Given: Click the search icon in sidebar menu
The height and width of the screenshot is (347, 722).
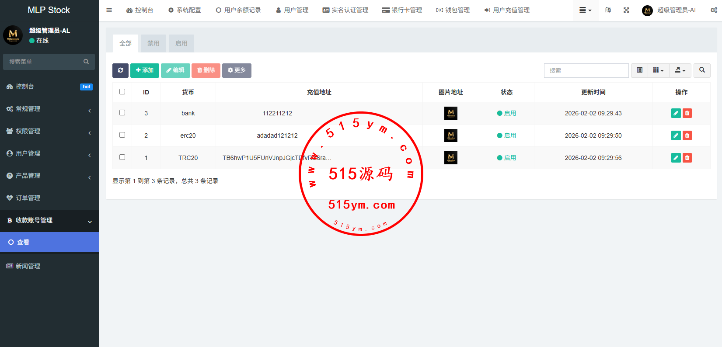Looking at the screenshot, I should [86, 62].
